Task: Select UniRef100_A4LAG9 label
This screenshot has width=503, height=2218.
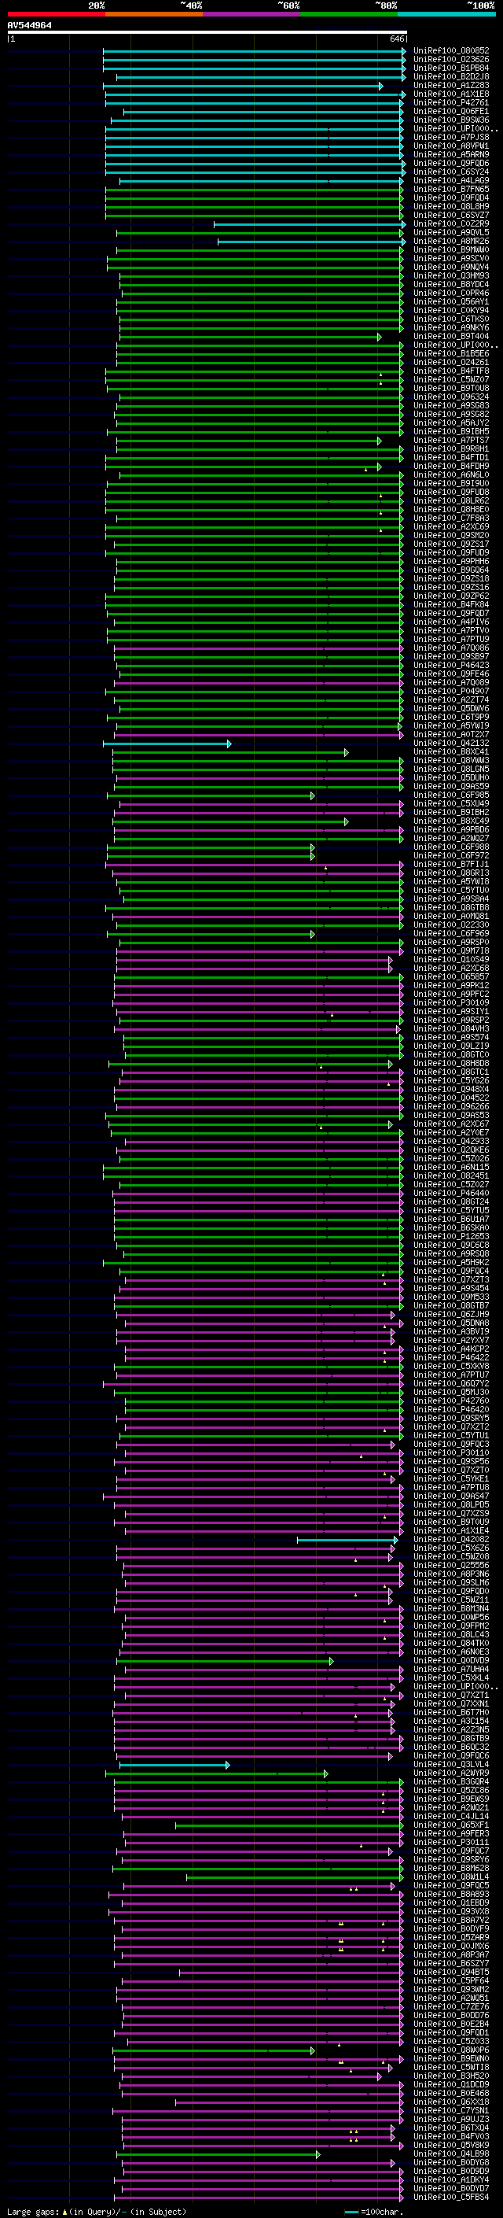Action: click(451, 181)
